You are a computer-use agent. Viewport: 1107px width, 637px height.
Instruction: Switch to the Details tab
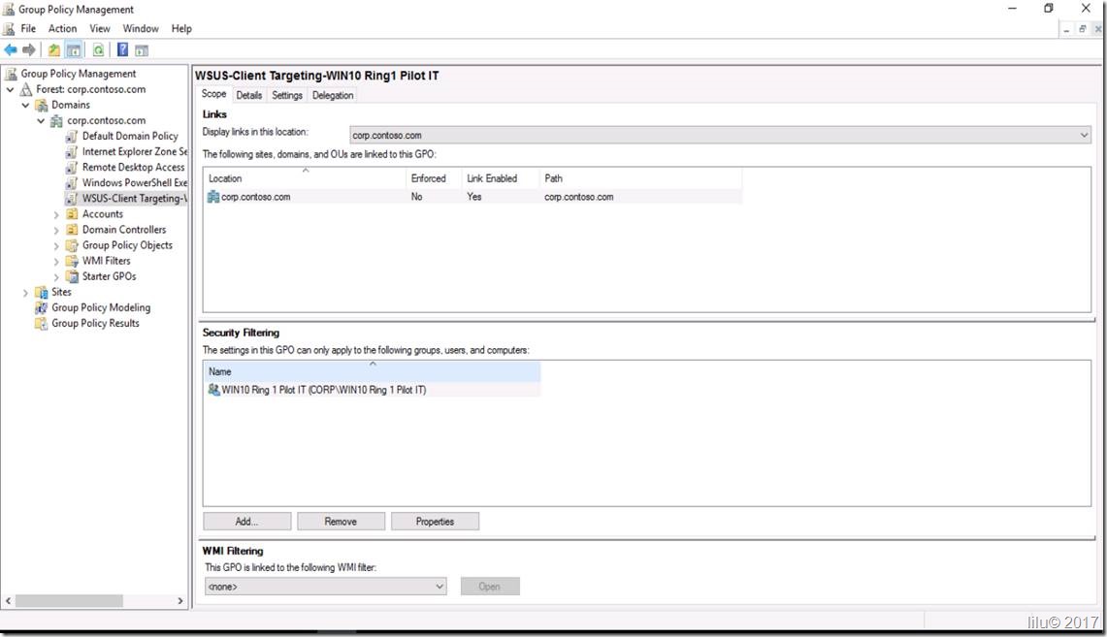tap(248, 95)
